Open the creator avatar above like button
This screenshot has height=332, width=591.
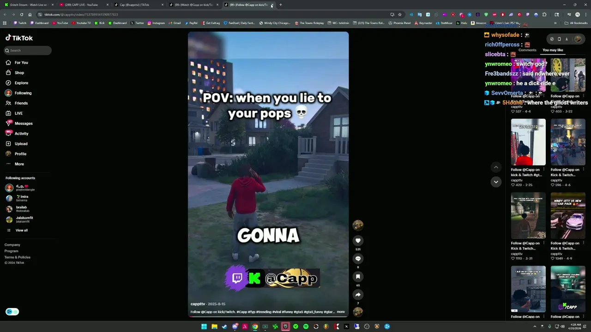pyautogui.click(x=358, y=225)
